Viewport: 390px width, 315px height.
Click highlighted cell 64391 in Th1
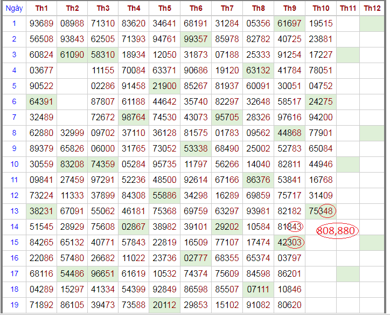[x=41, y=101]
